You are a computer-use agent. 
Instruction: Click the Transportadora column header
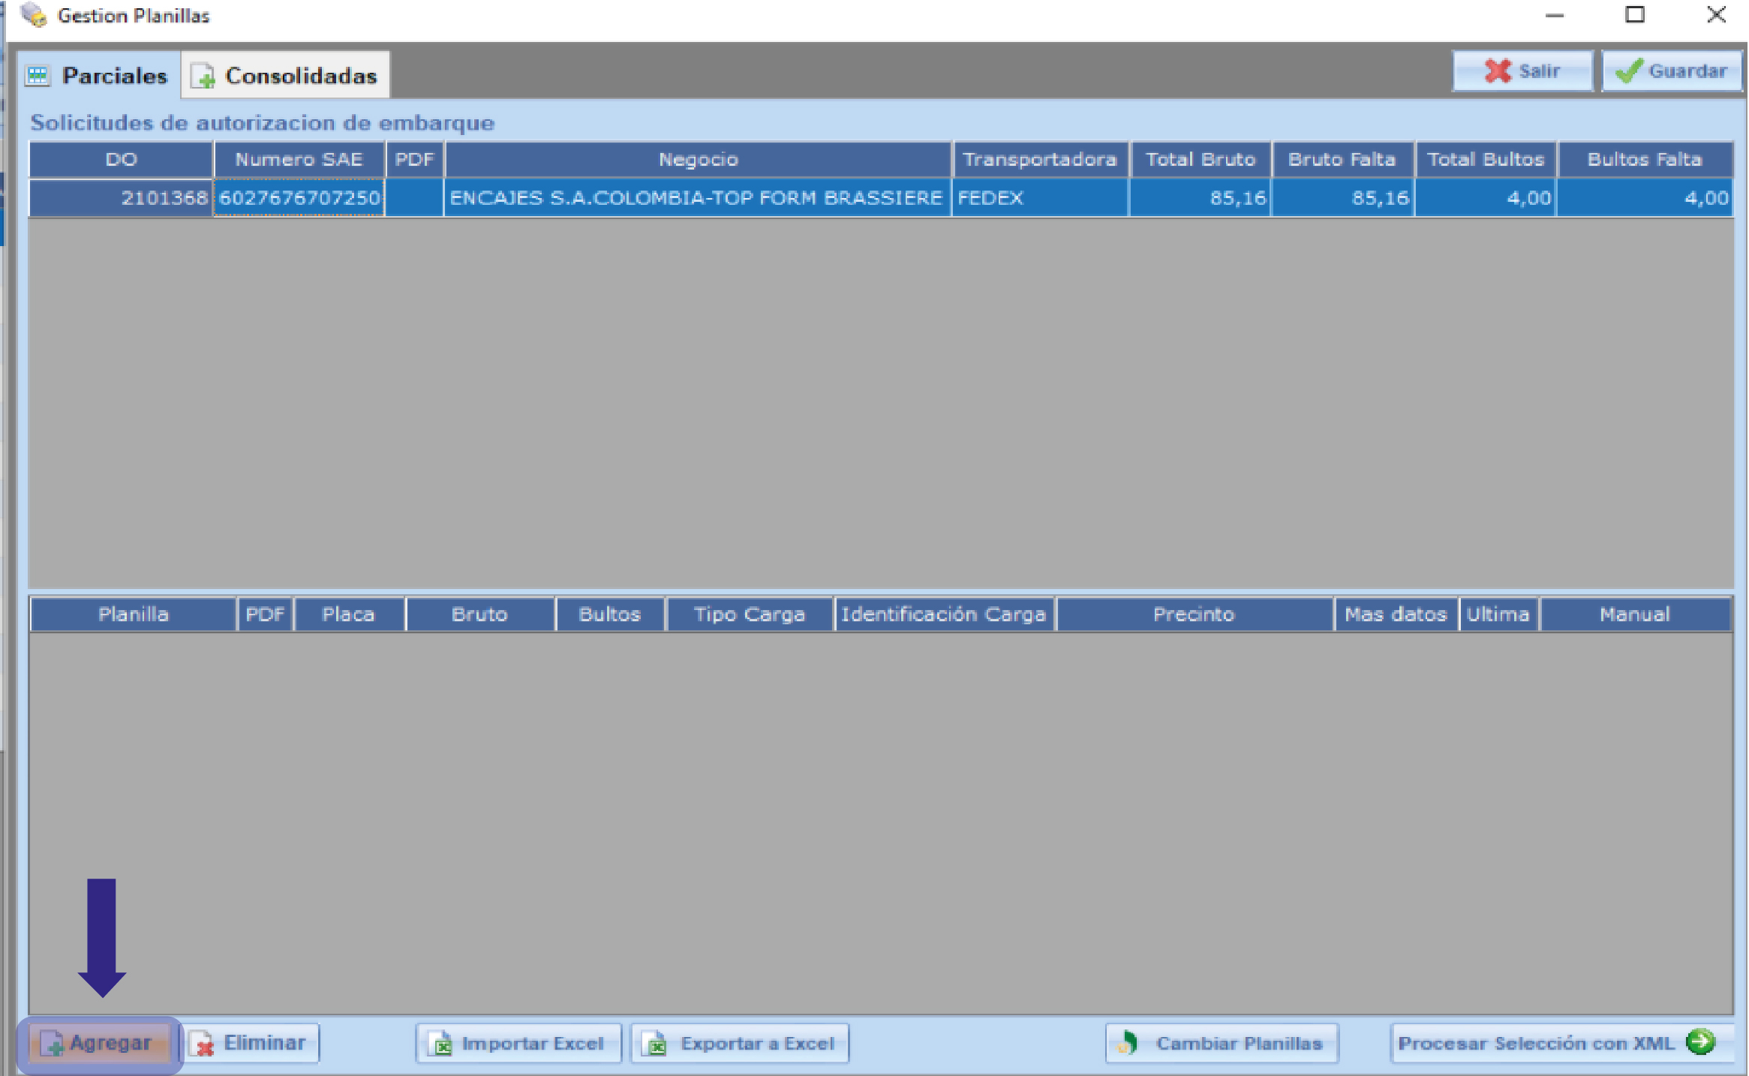point(1039,160)
